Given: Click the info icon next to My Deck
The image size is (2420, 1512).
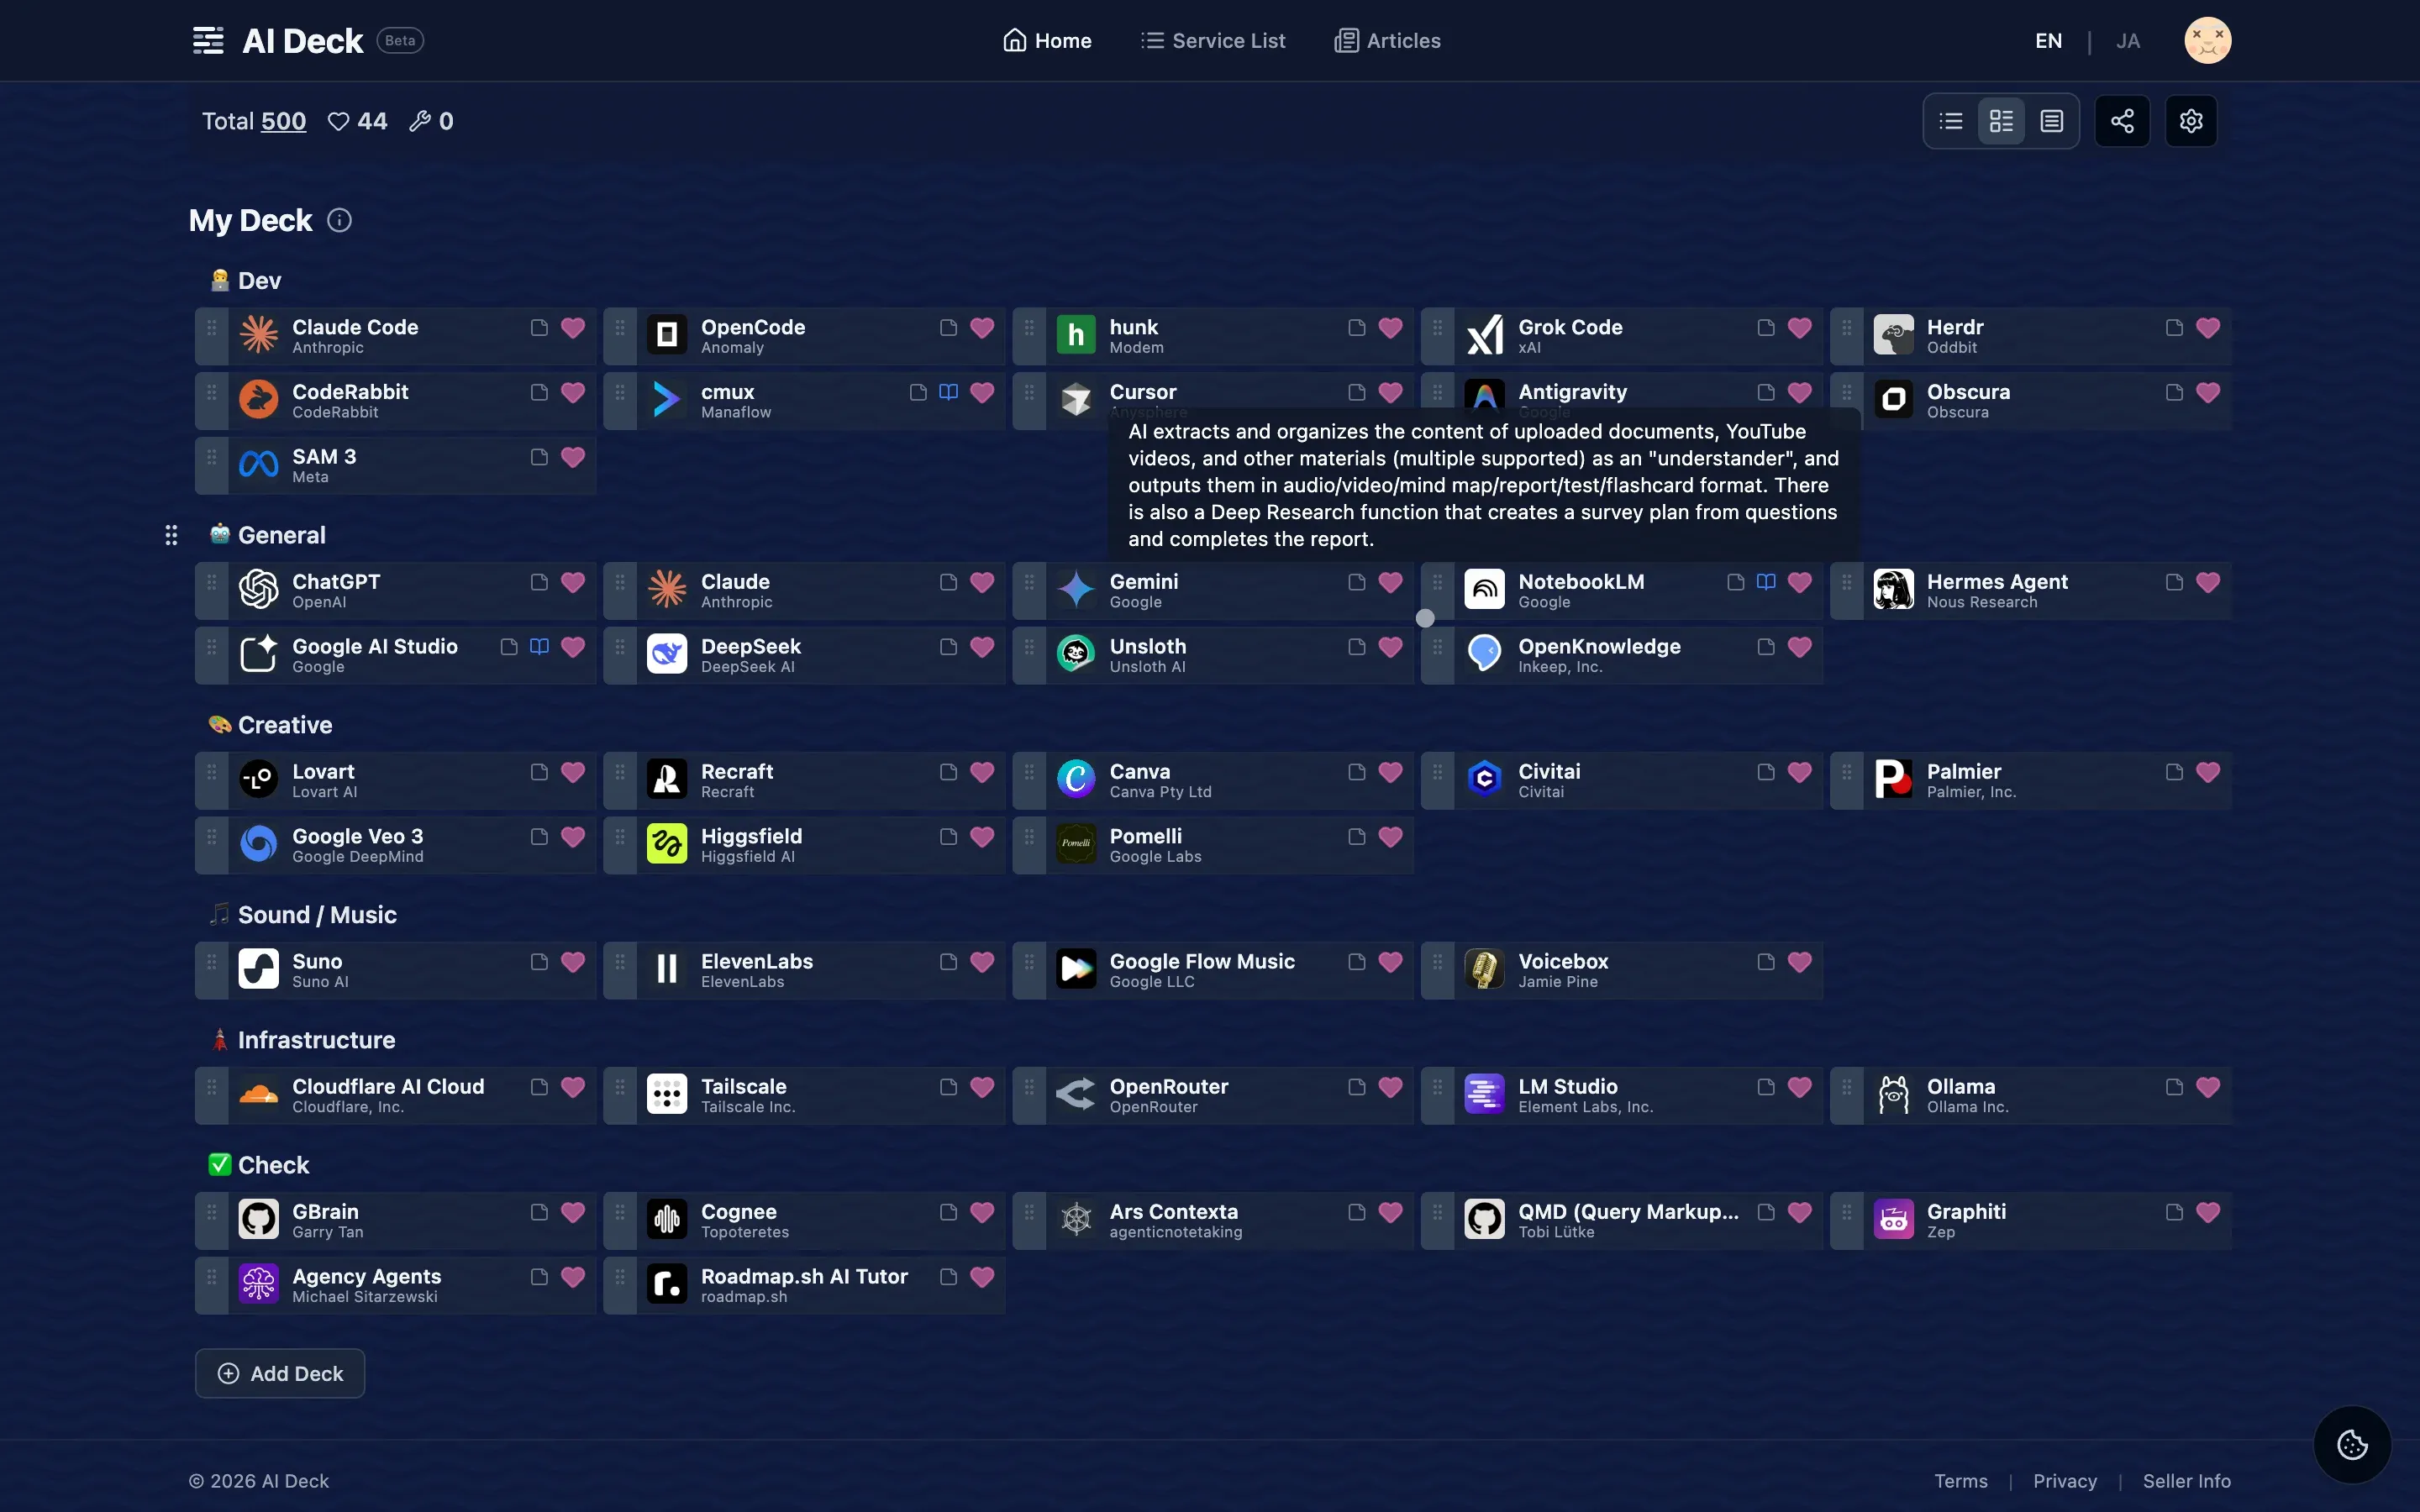Looking at the screenshot, I should [340, 220].
